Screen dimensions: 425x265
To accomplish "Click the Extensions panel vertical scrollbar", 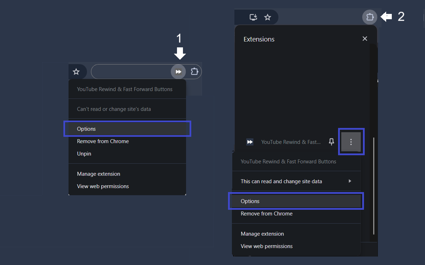I will coord(374,185).
